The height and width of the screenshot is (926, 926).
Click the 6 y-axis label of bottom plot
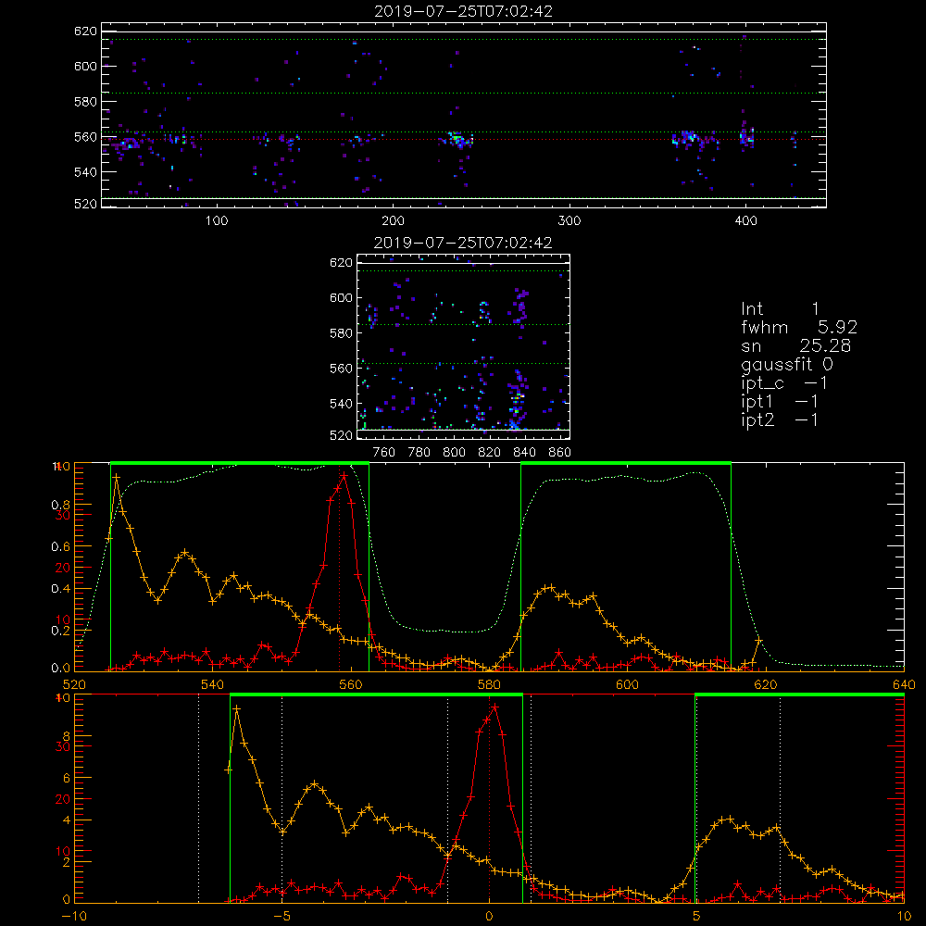(66, 779)
